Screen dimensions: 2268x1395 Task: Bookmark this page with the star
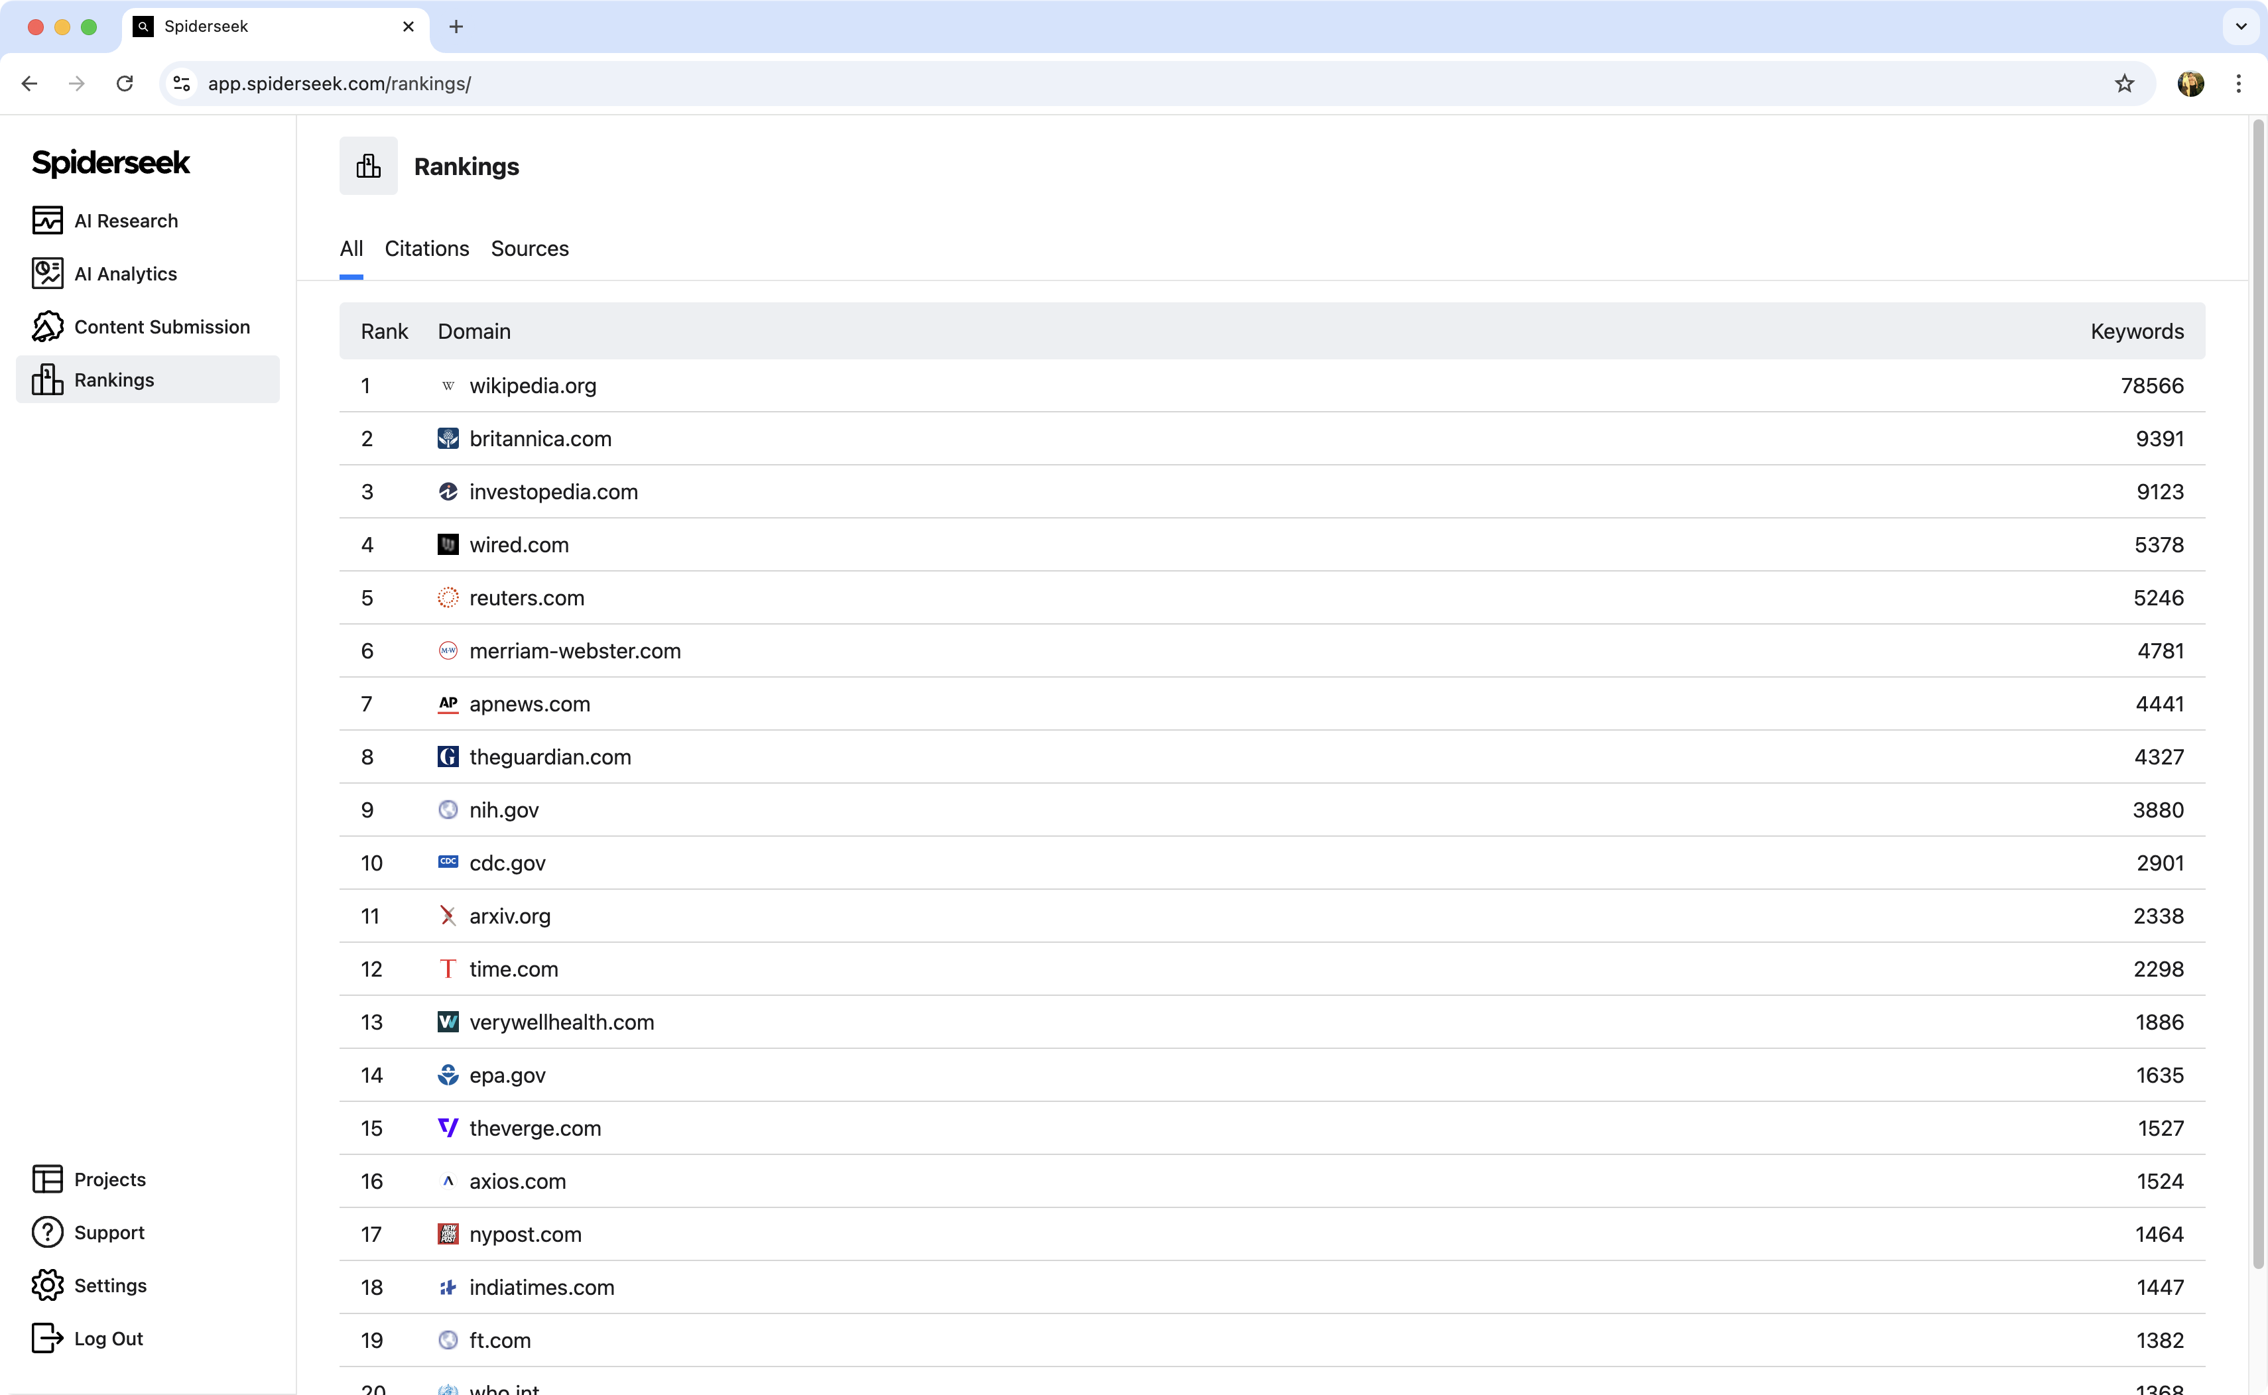click(x=2124, y=84)
